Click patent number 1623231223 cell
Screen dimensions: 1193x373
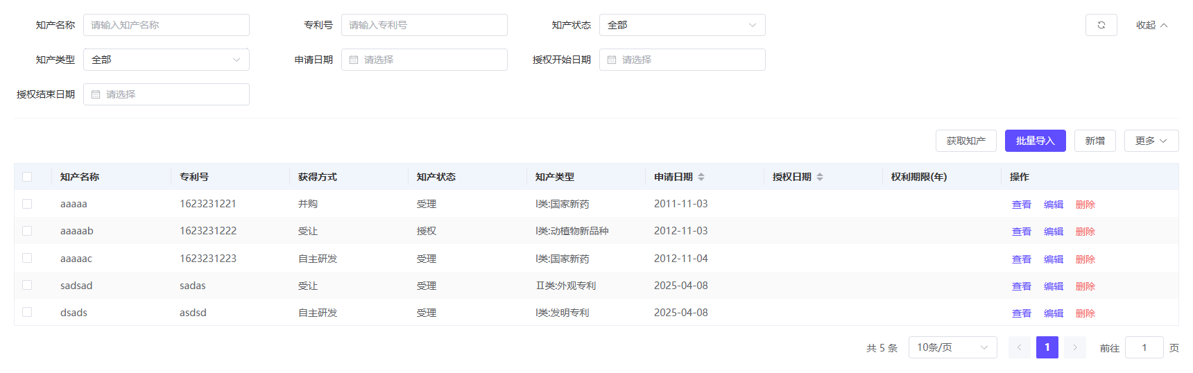208,258
